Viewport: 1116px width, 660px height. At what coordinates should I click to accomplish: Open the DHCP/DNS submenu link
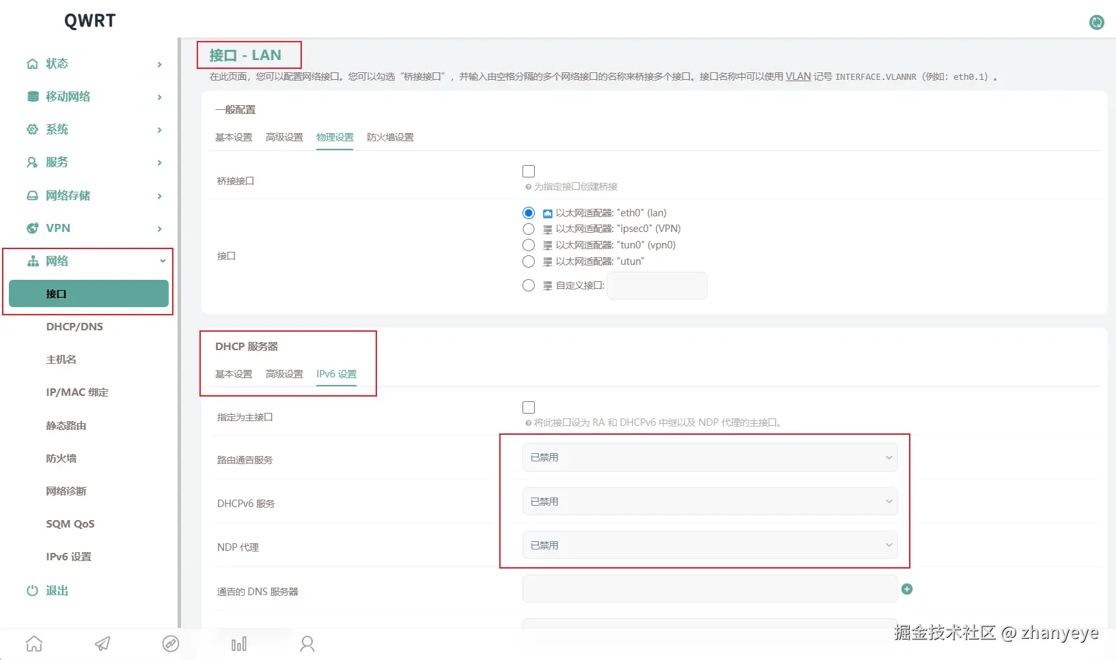click(x=74, y=327)
